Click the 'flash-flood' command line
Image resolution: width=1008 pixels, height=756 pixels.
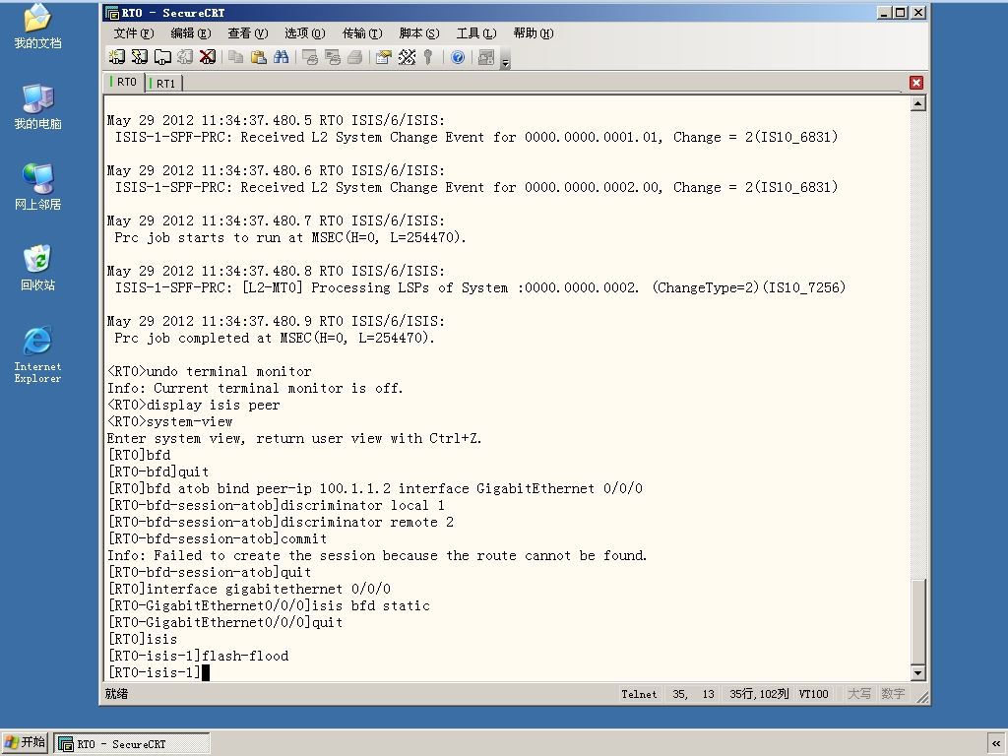(198, 656)
